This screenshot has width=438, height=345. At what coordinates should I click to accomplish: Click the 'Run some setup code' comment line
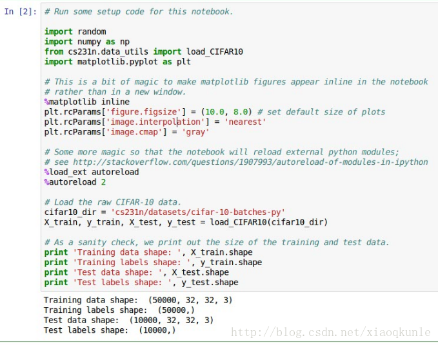point(139,12)
